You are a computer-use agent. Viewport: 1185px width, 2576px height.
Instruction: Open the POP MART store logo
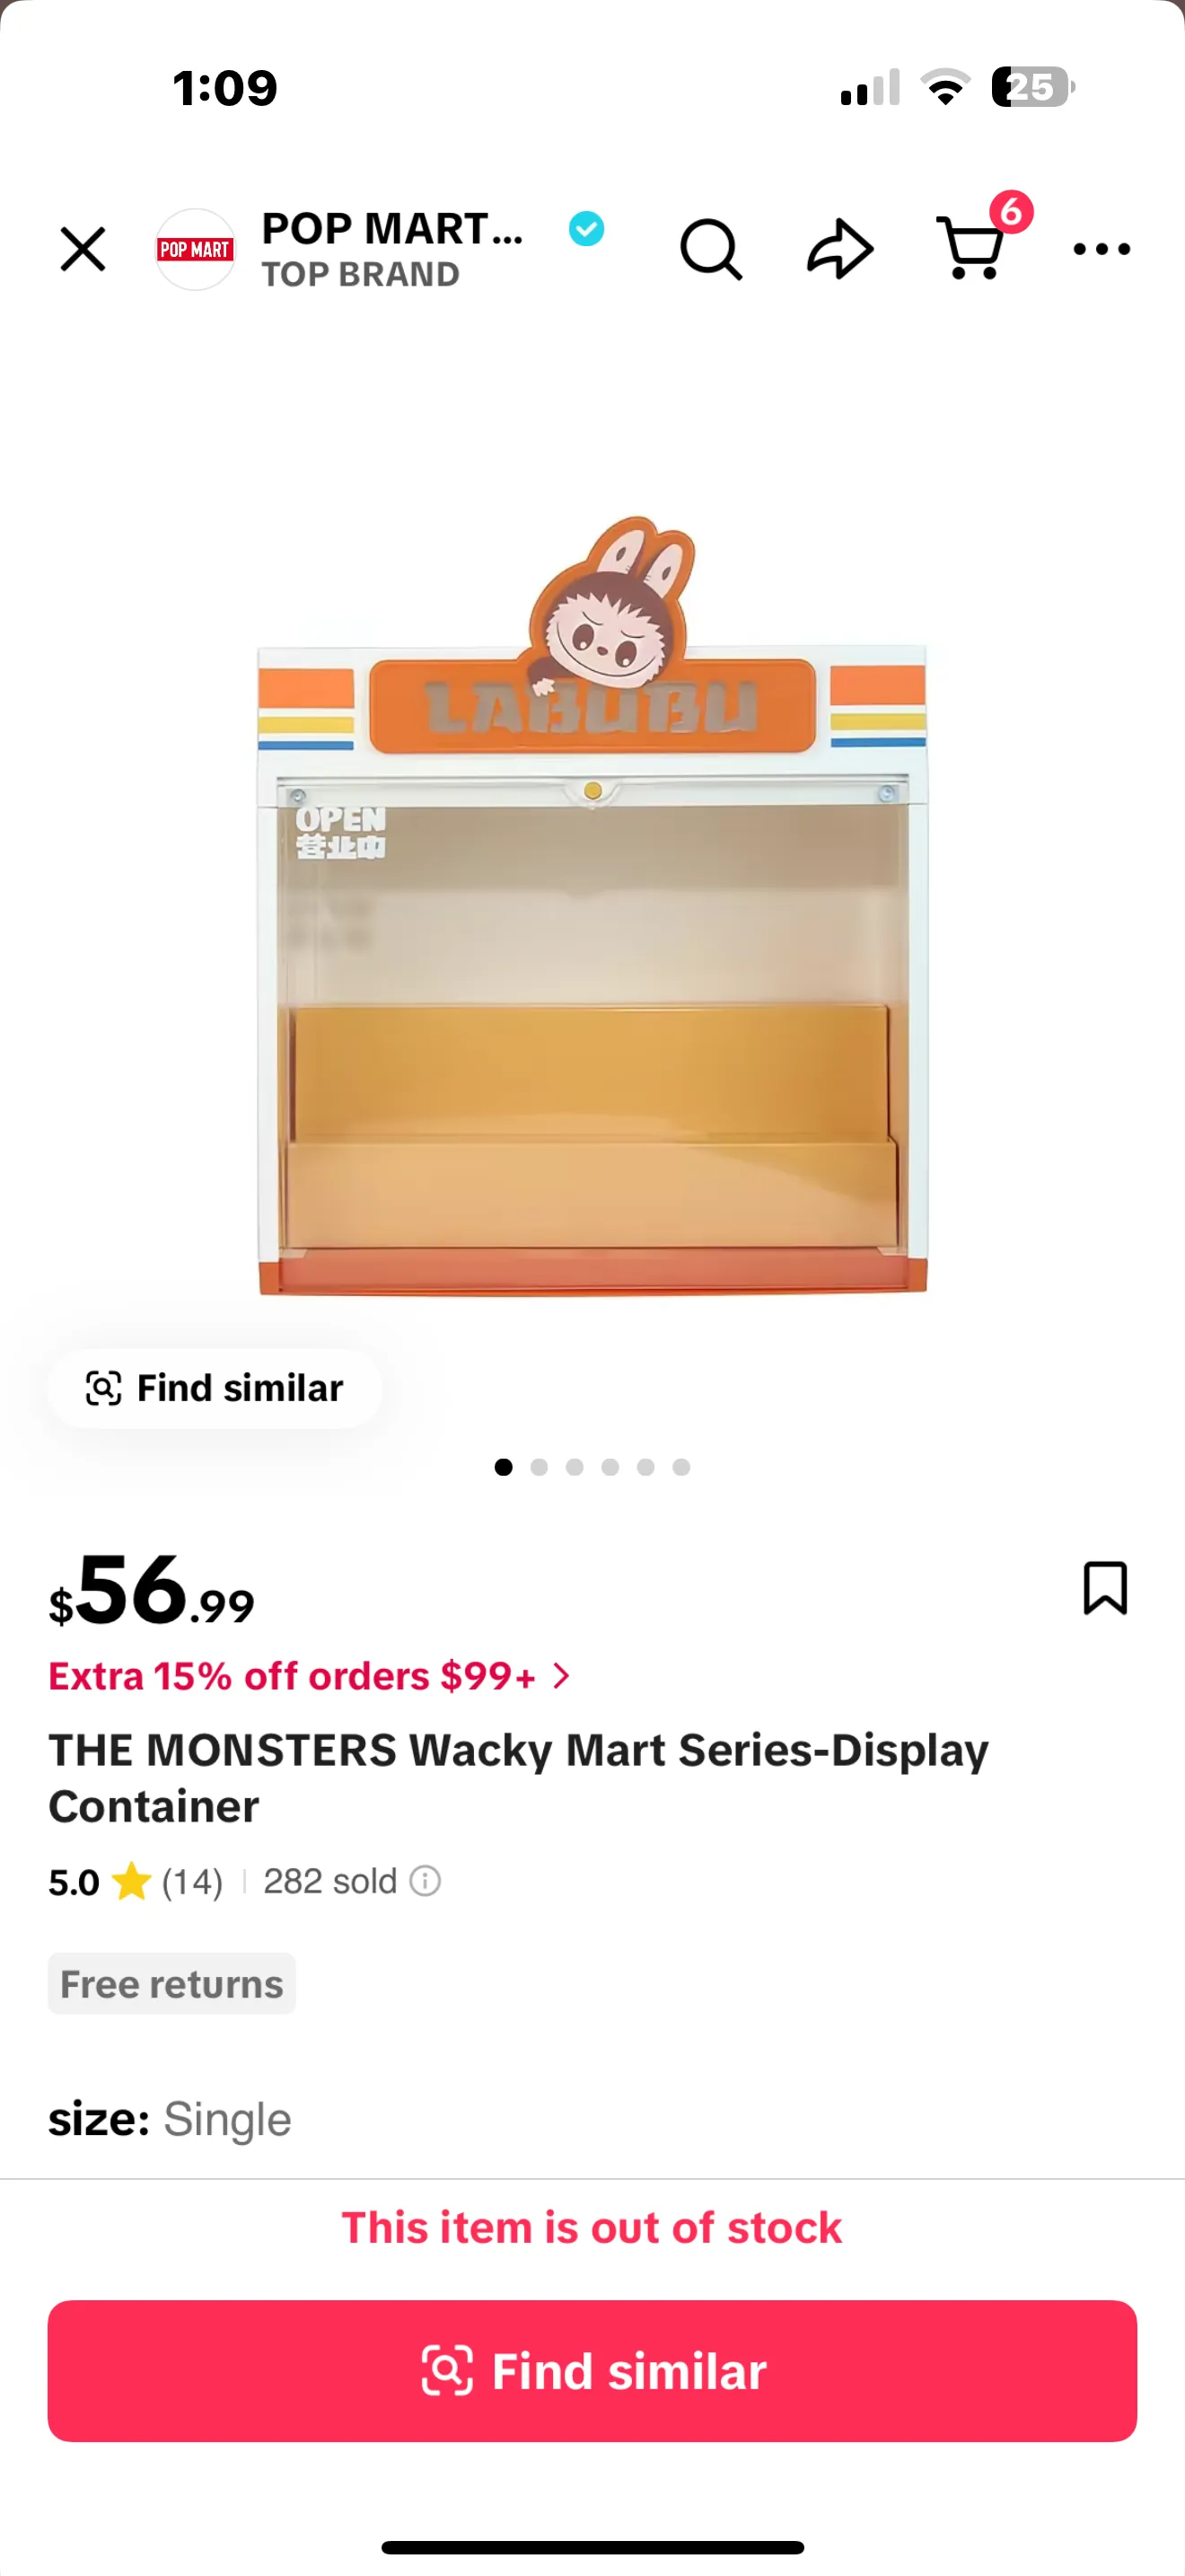click(x=195, y=249)
